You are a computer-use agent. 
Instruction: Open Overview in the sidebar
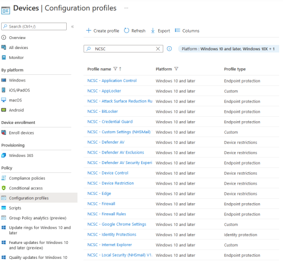(17, 37)
